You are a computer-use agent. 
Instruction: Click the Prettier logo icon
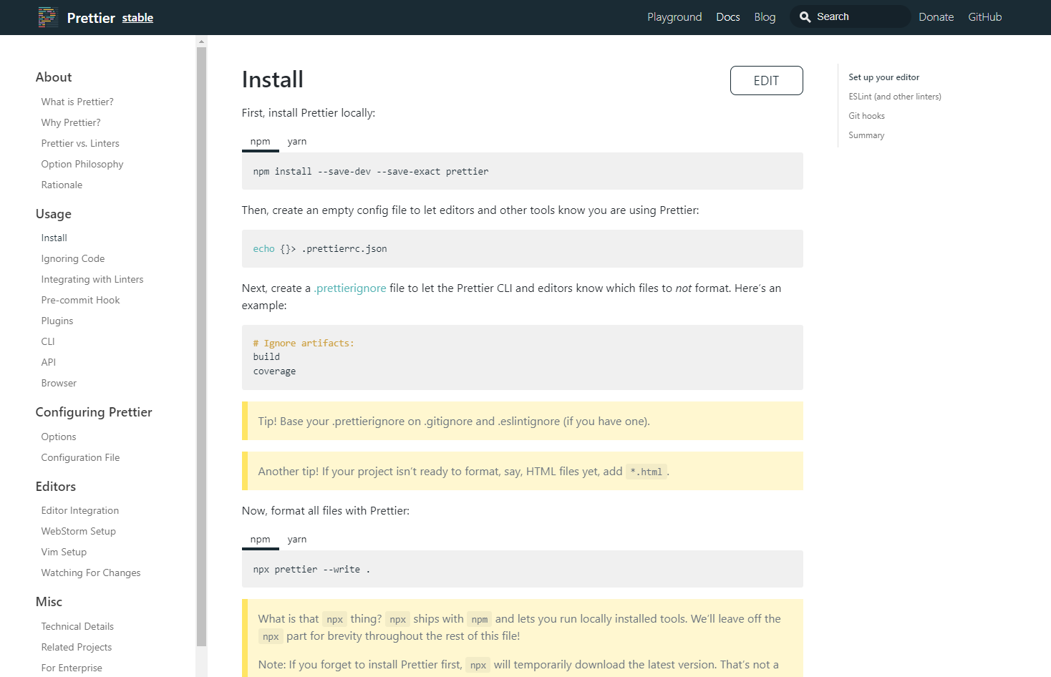tap(48, 17)
